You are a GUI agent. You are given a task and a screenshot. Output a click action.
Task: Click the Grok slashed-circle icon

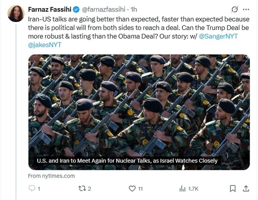(235, 9)
